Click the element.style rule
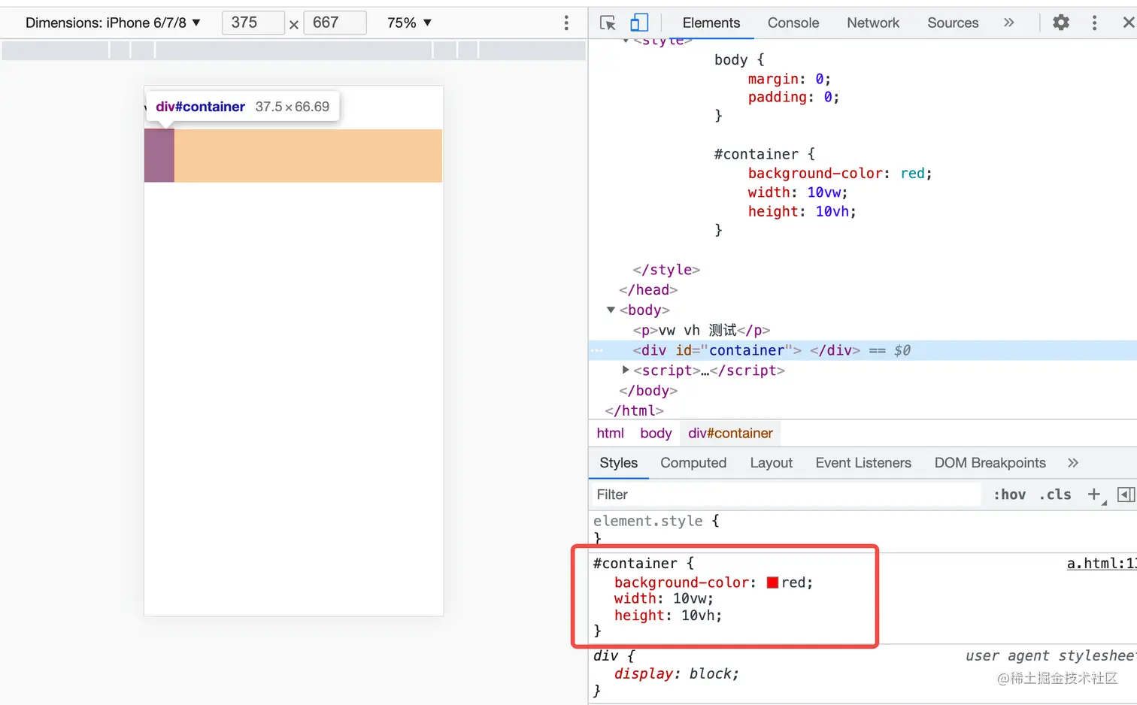 656,521
